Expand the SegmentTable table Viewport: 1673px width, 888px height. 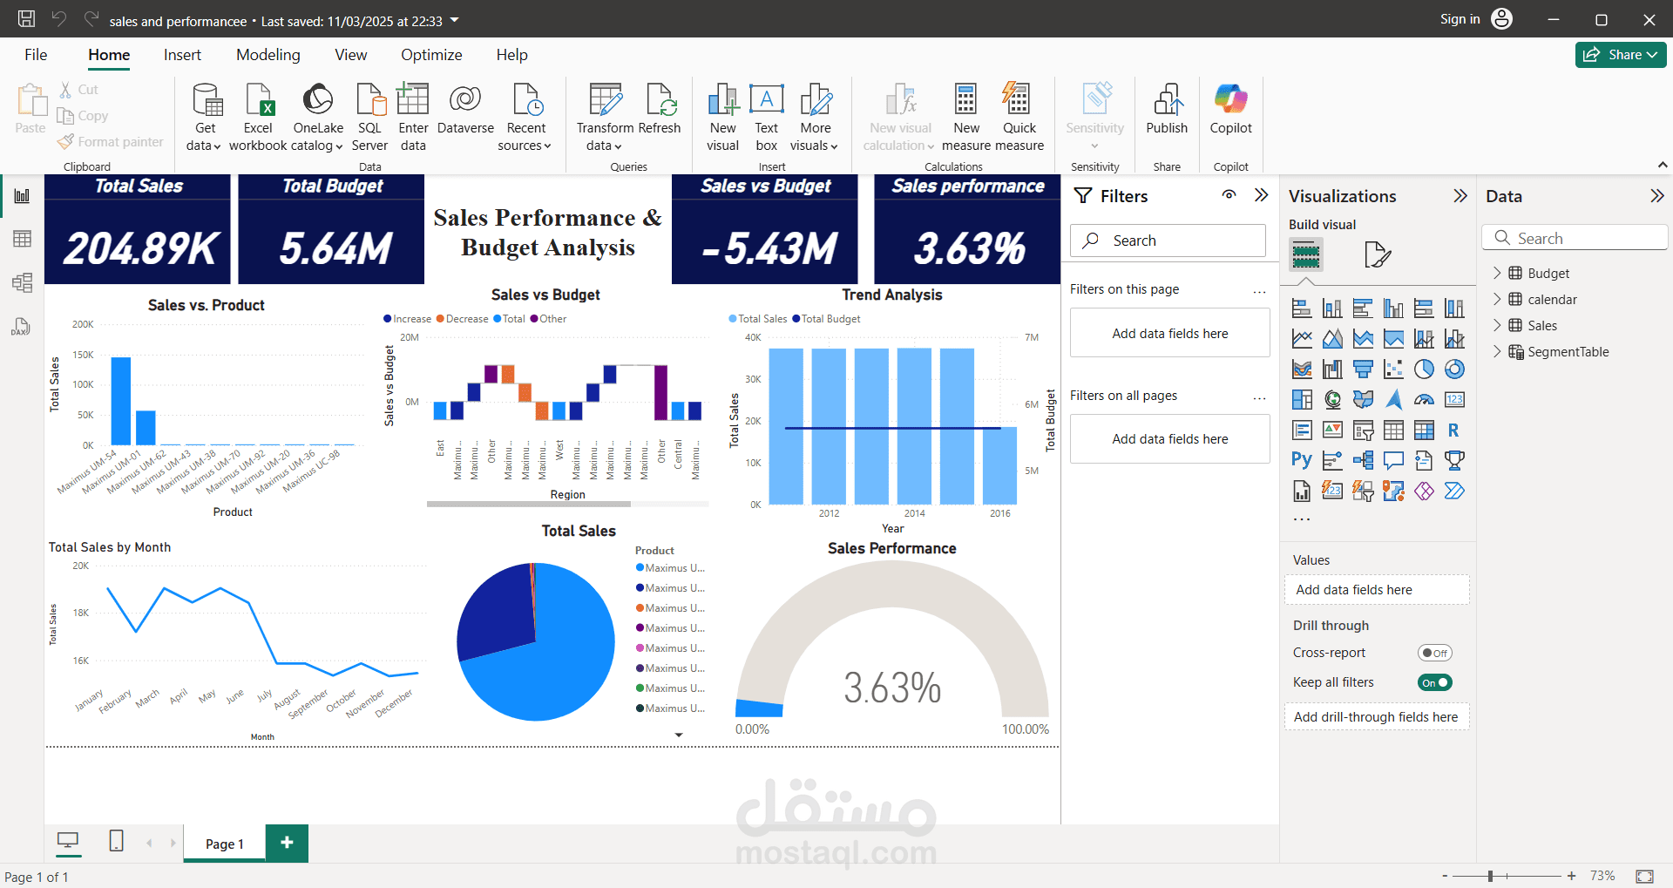coord(1497,351)
